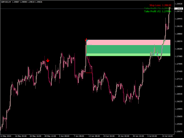Click the 1.29155 price axis label

[x=179, y=26]
